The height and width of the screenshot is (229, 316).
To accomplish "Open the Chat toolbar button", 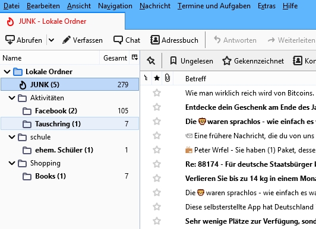I will pyautogui.click(x=127, y=40).
